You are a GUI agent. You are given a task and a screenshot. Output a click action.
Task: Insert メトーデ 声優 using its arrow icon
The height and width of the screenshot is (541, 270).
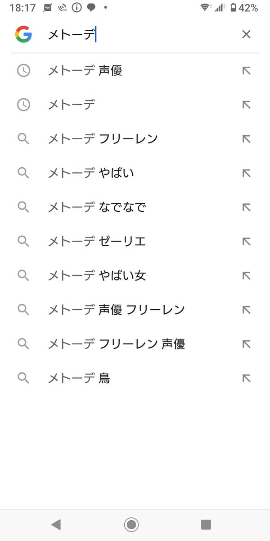click(246, 71)
